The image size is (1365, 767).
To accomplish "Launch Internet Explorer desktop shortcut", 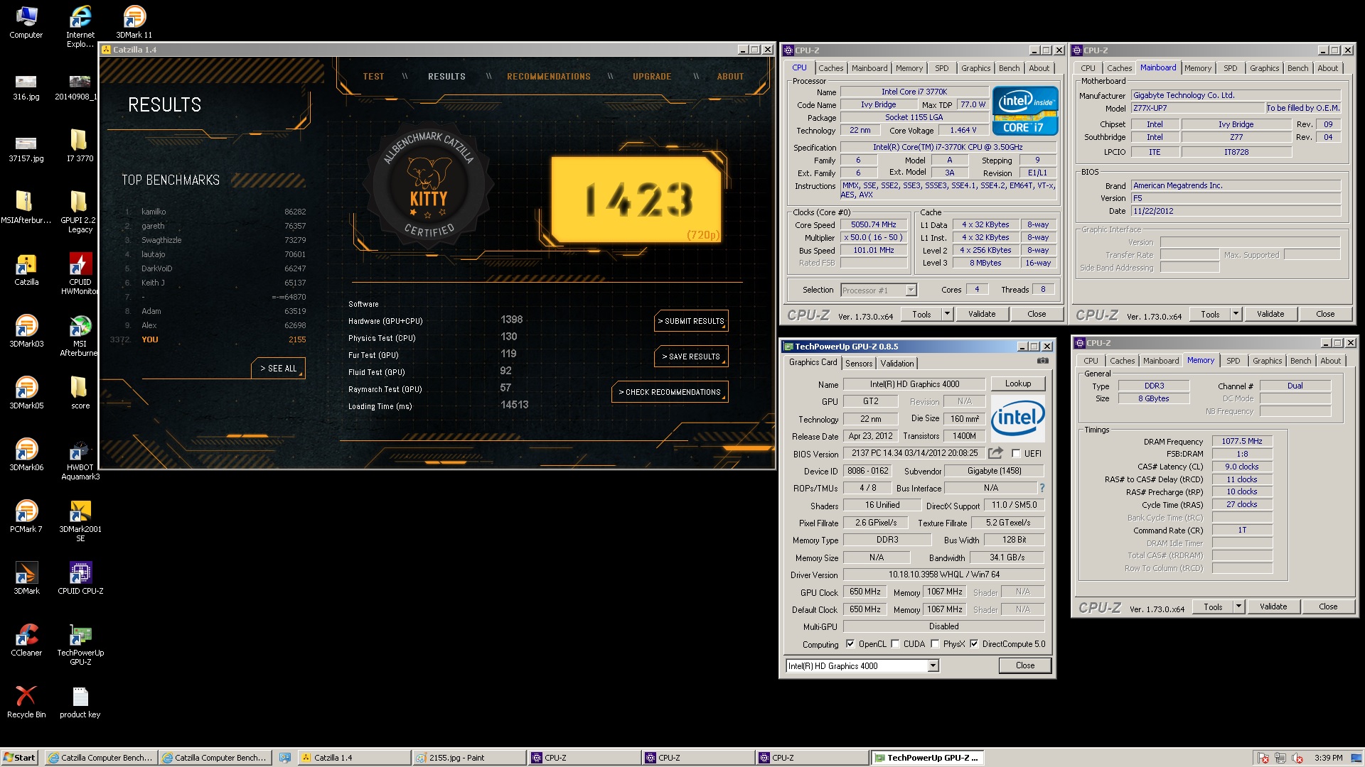I will [x=80, y=26].
